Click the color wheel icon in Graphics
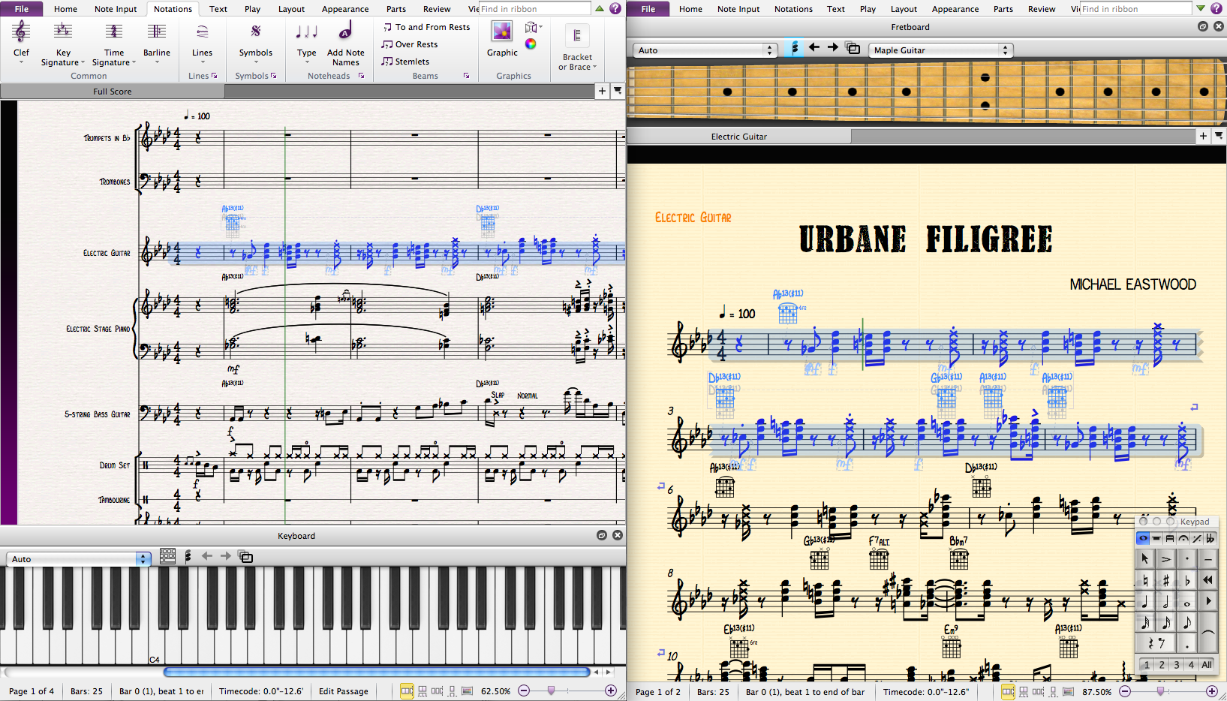The image size is (1227, 701). pyautogui.click(x=531, y=44)
